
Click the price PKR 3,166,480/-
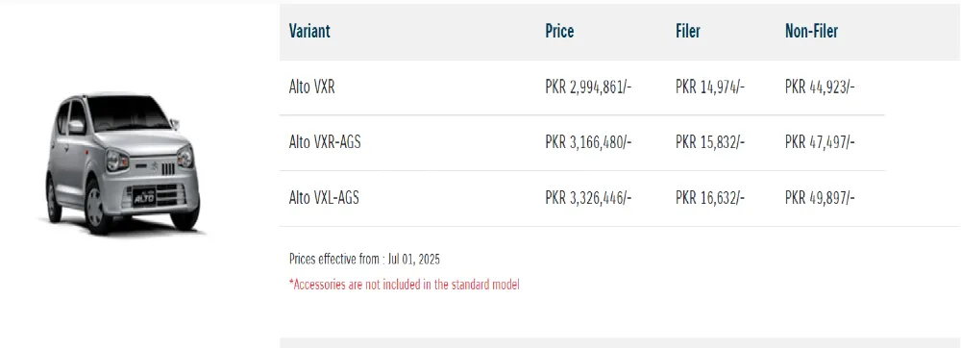coord(588,142)
